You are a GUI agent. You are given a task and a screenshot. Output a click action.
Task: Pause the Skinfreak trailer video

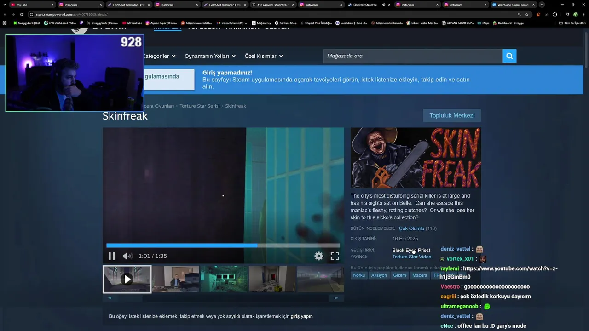coord(111,256)
